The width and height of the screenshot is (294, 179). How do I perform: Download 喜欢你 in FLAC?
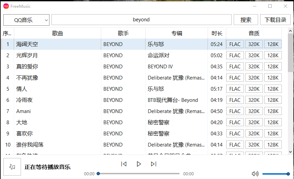pyautogui.click(x=235, y=134)
